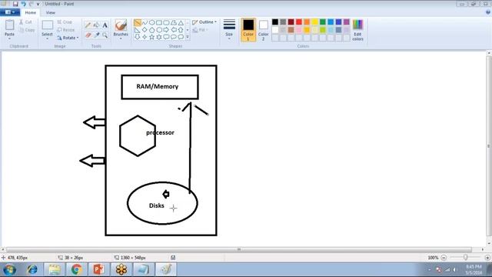The height and width of the screenshot is (277, 492).
Task: Open the Paint file menu button
Action: pyautogui.click(x=10, y=12)
